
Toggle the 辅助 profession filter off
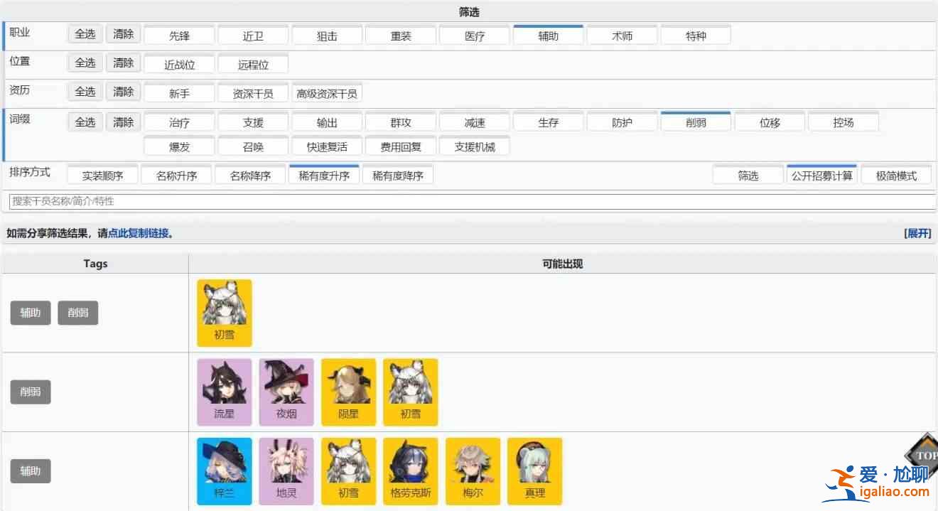[x=548, y=36]
